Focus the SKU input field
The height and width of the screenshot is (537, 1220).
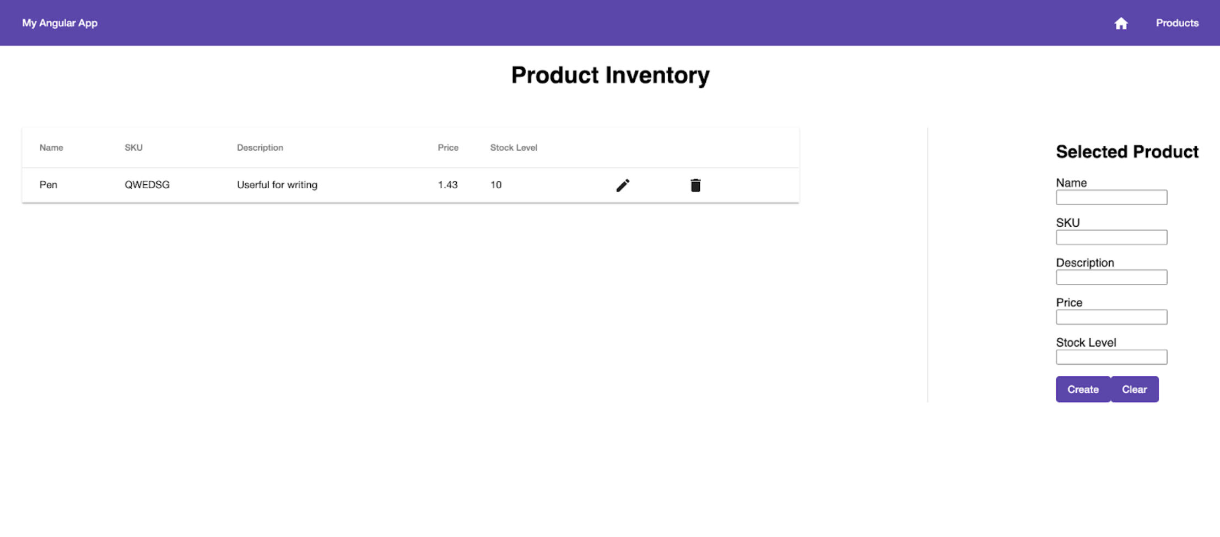point(1111,238)
